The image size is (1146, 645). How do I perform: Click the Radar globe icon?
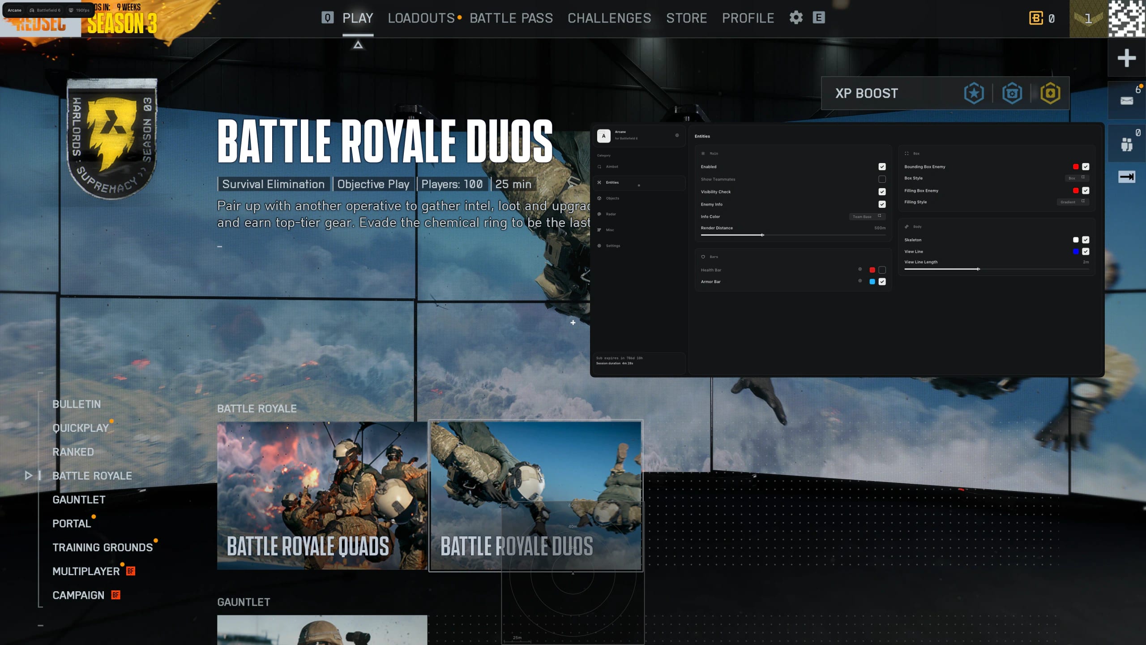(x=599, y=214)
